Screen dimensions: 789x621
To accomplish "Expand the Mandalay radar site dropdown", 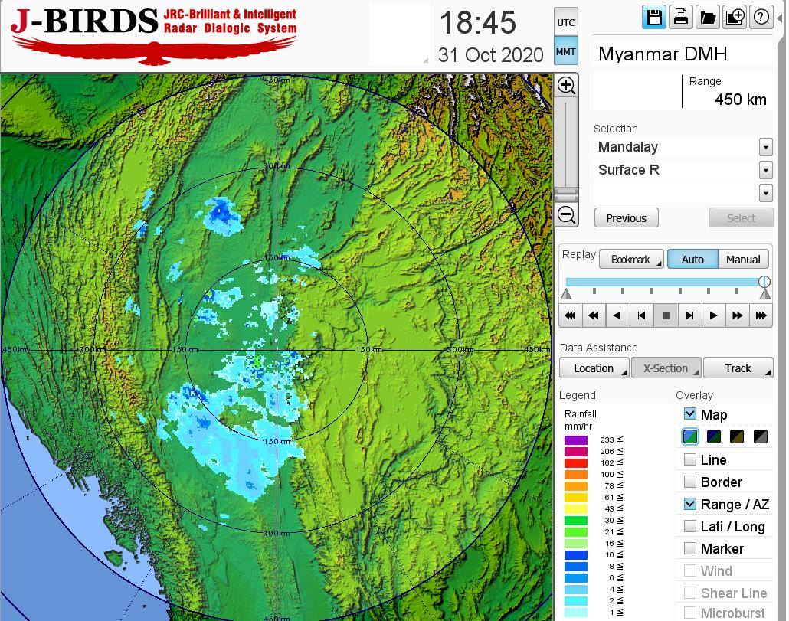I will 765,147.
